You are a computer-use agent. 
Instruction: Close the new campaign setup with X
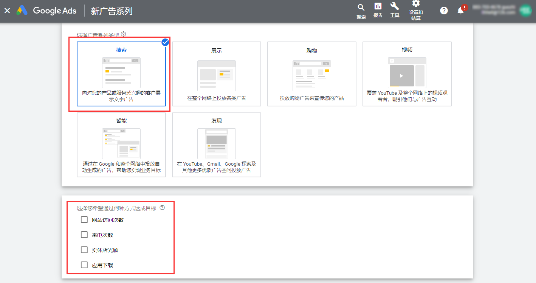[7, 11]
